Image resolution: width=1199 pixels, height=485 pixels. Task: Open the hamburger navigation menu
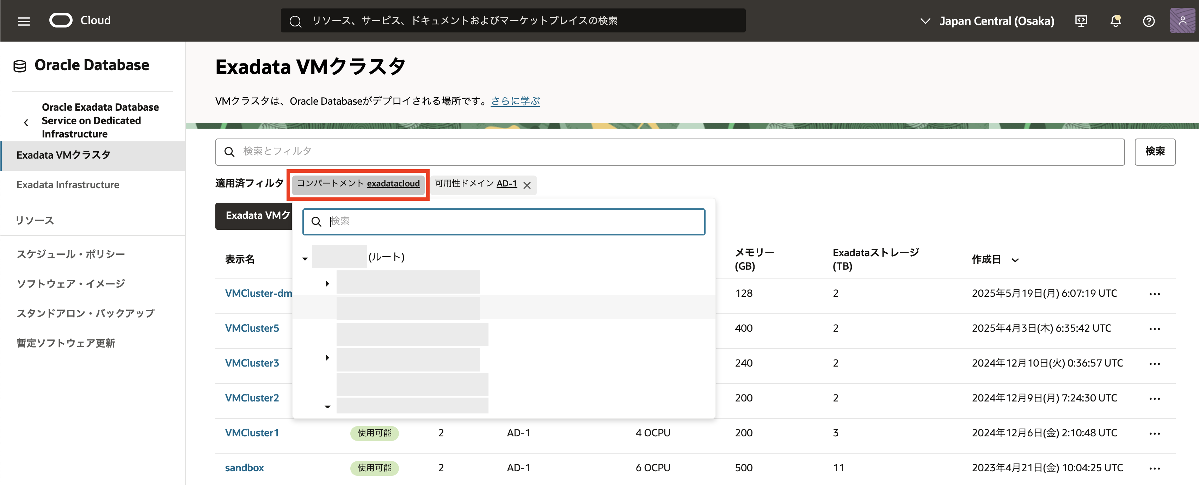pos(24,21)
